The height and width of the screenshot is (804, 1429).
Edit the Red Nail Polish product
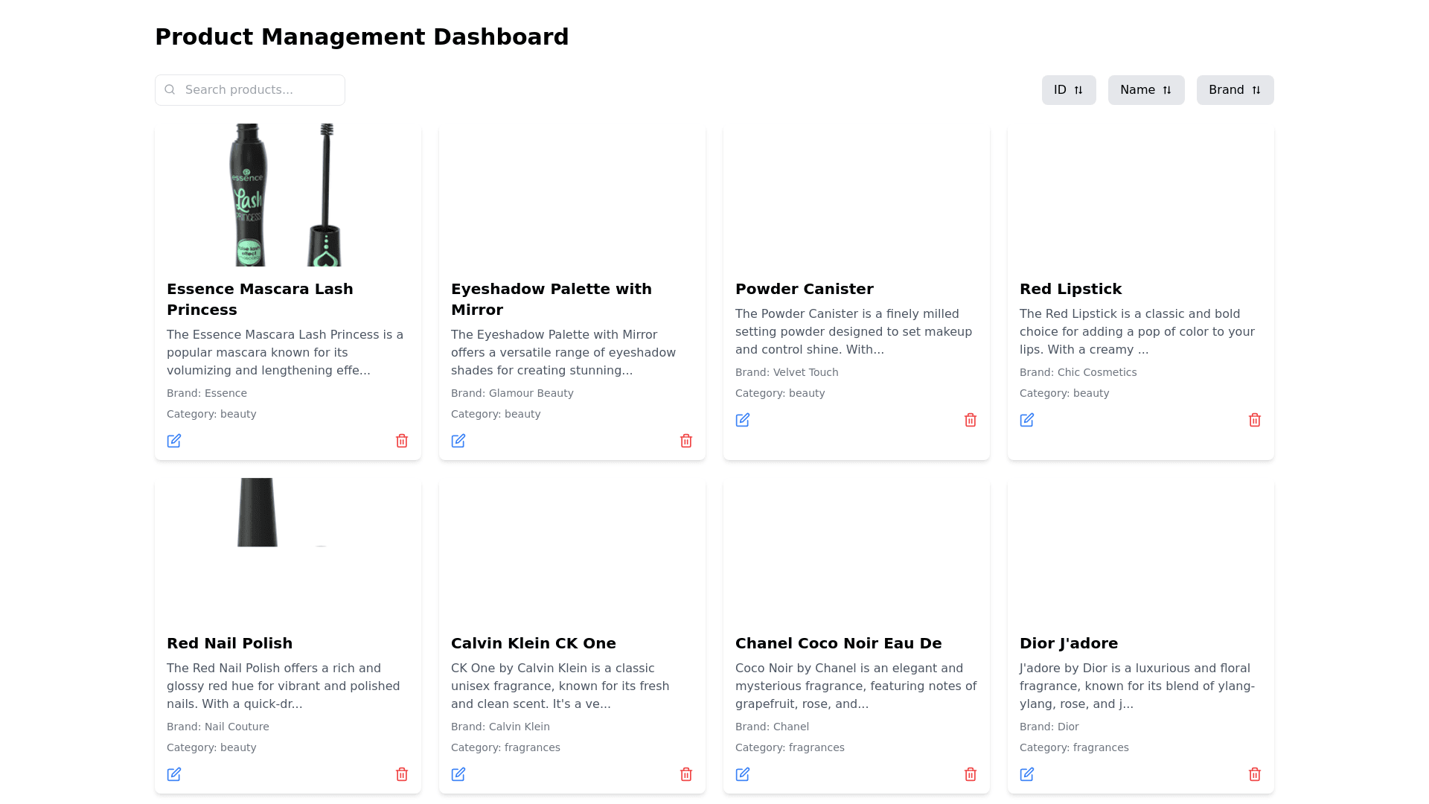coord(174,774)
